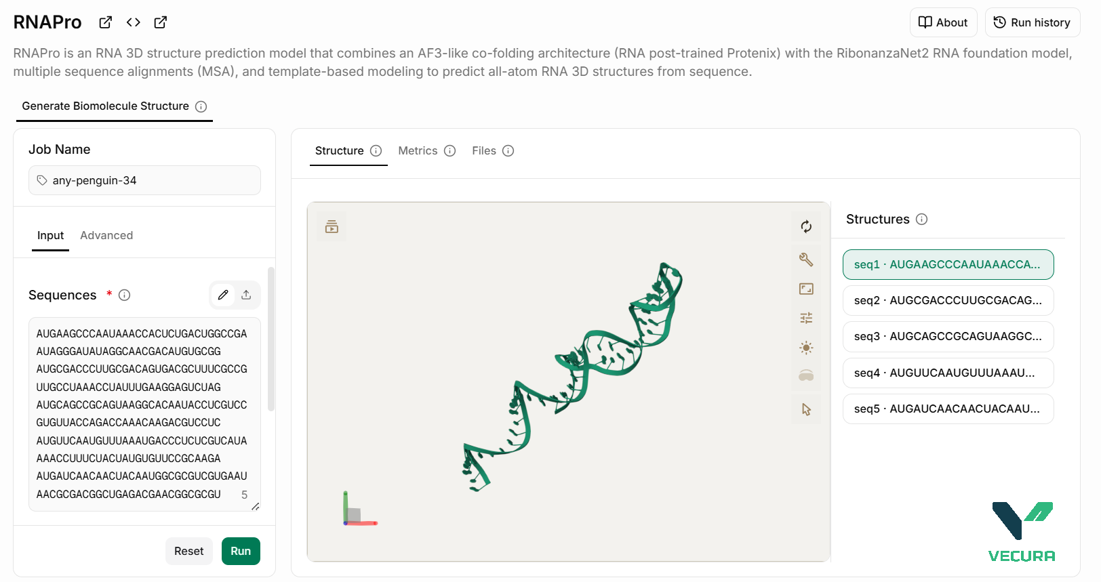Click the reset camera rotation icon

(806, 226)
